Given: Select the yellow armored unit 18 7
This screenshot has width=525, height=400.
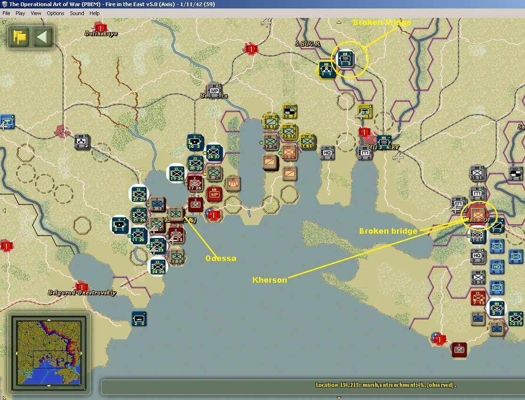Looking at the screenshot, I should click(x=289, y=112).
